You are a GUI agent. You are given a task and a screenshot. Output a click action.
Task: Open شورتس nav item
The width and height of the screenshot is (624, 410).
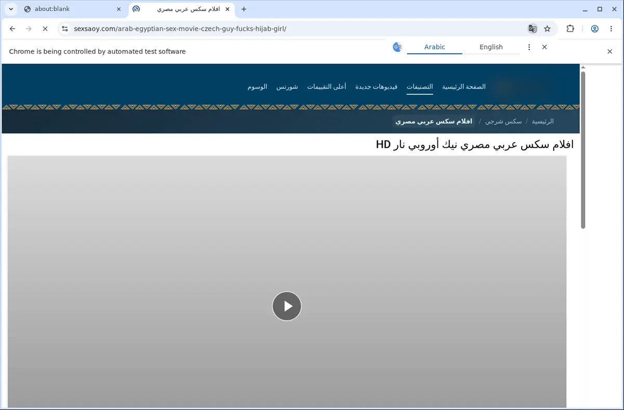[x=287, y=87]
